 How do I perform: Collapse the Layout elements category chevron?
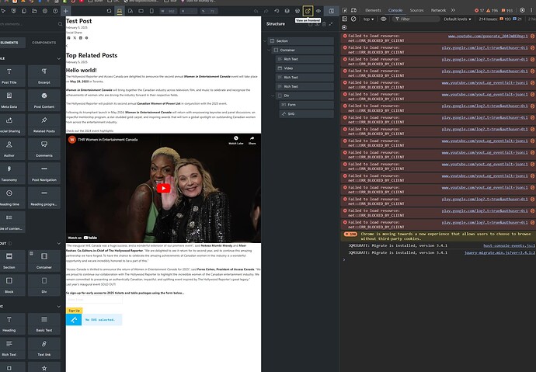(x=58, y=244)
